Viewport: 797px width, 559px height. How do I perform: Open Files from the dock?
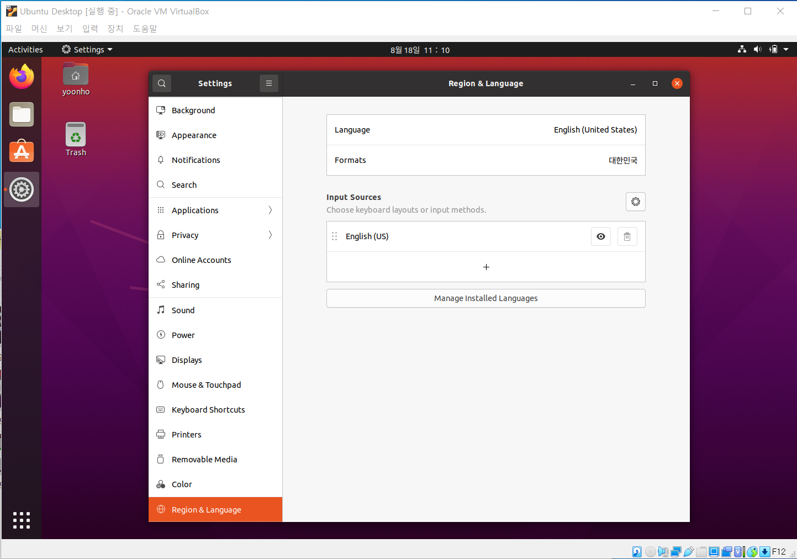22,114
